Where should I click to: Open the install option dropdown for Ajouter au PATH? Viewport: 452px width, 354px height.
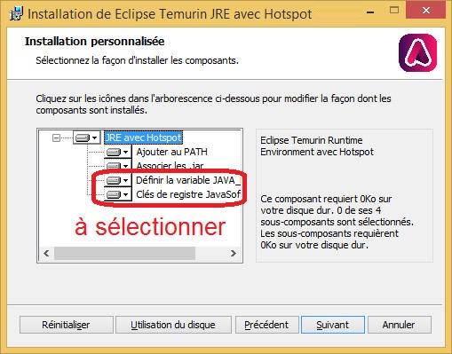117,152
